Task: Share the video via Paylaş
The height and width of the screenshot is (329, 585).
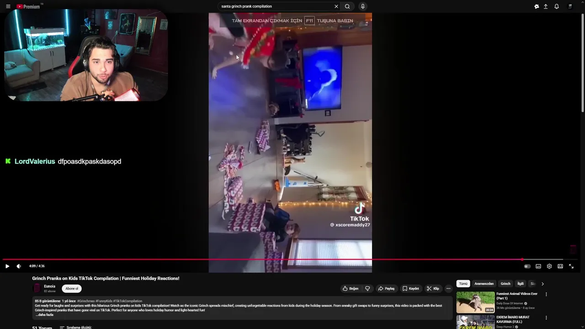Action: tap(386, 288)
